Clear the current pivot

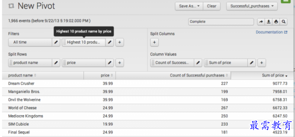click(x=212, y=6)
